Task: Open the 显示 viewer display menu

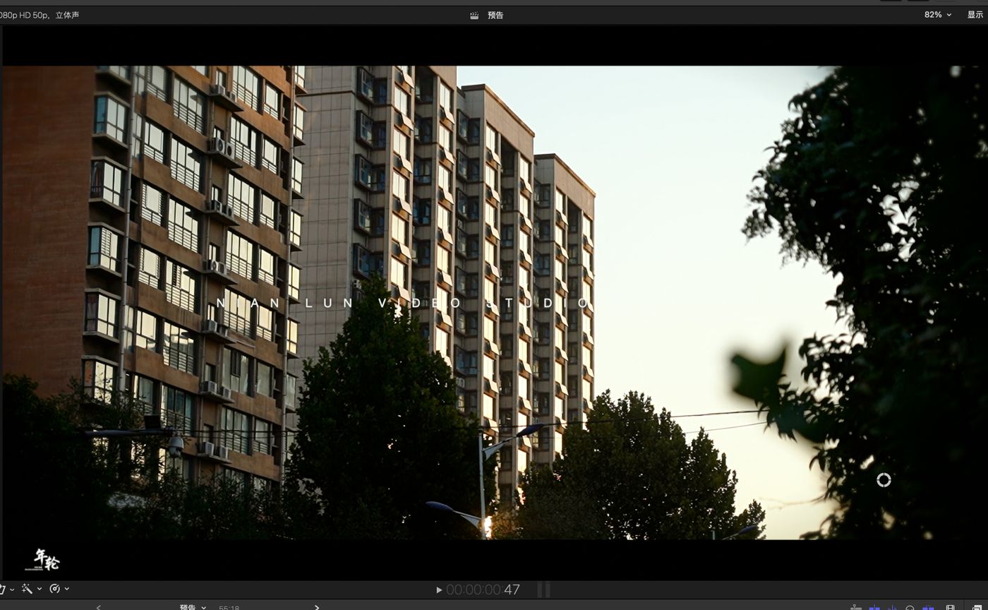Action: (975, 15)
